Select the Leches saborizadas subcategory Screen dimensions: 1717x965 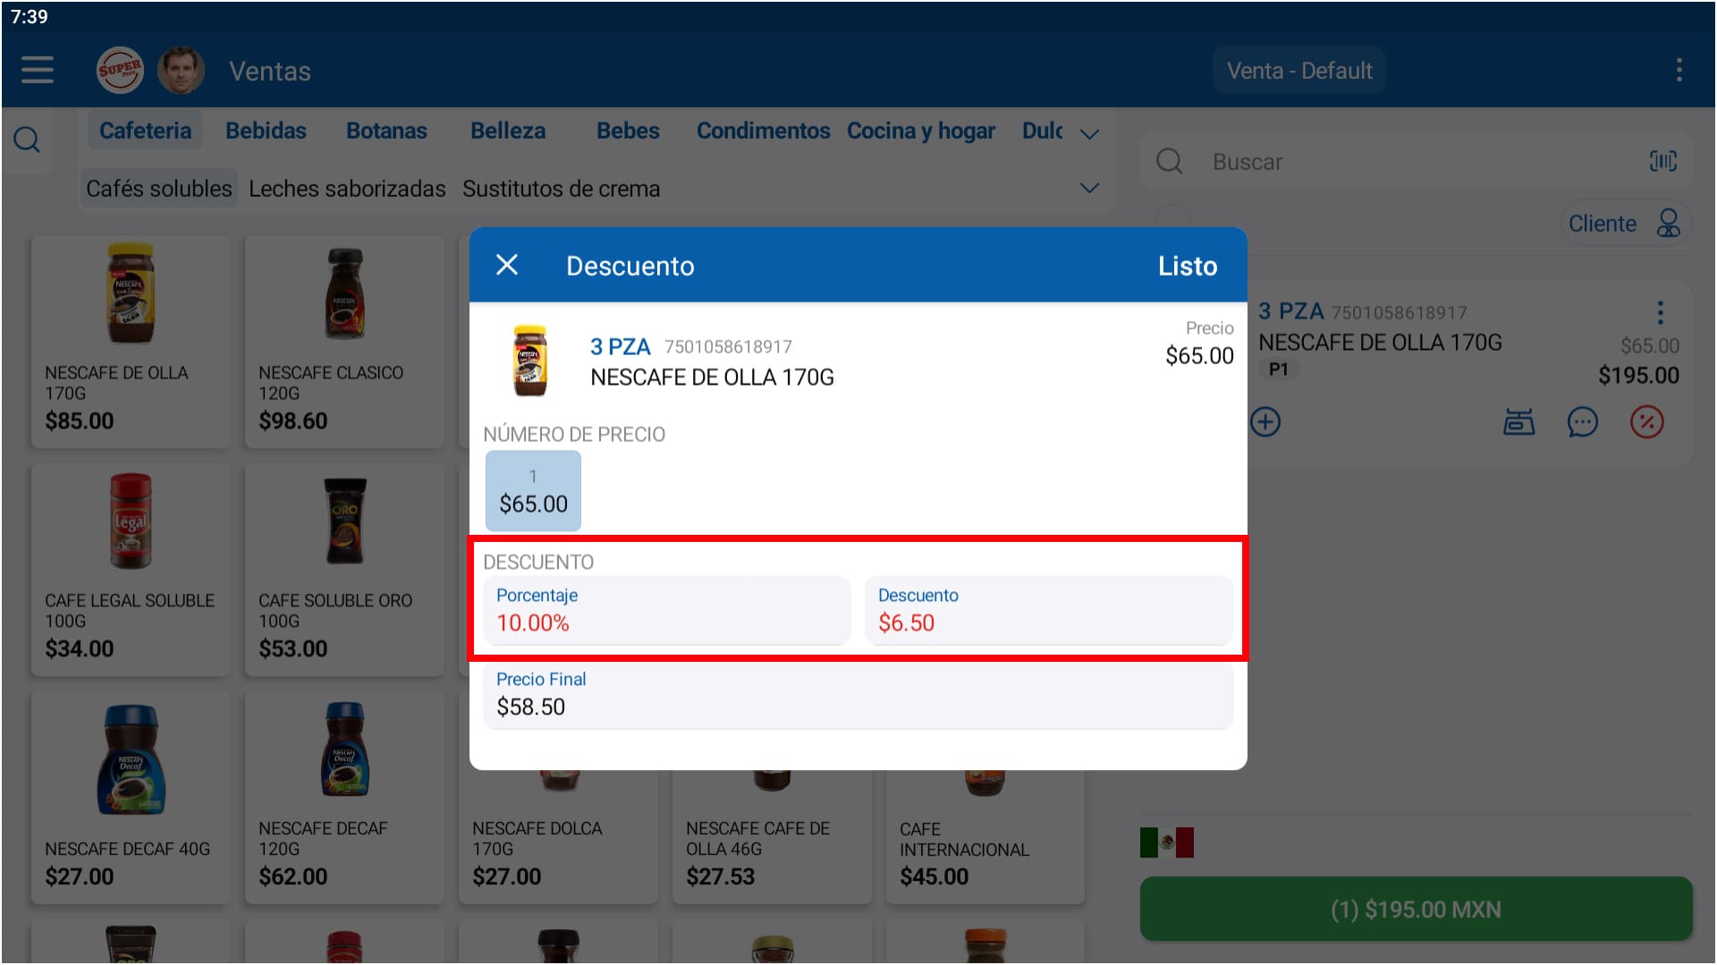[347, 189]
